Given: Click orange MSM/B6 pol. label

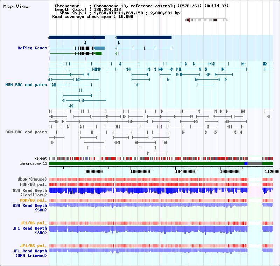Looking at the screenshot, I should [x=33, y=200].
